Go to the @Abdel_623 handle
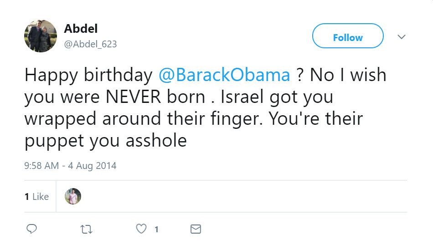The image size is (433, 250). click(x=90, y=44)
